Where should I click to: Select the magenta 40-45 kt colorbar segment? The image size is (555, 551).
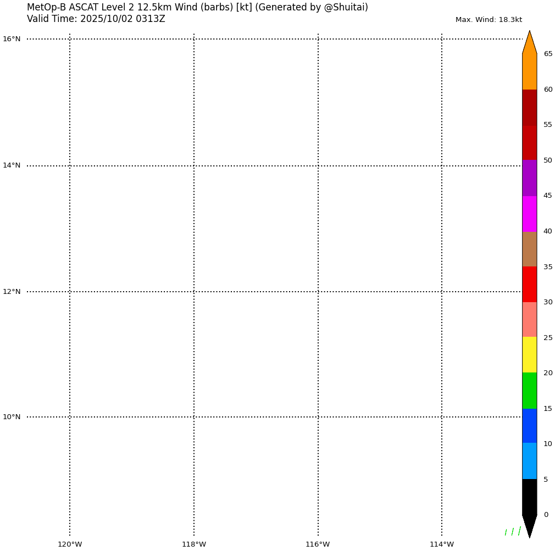[529, 214]
